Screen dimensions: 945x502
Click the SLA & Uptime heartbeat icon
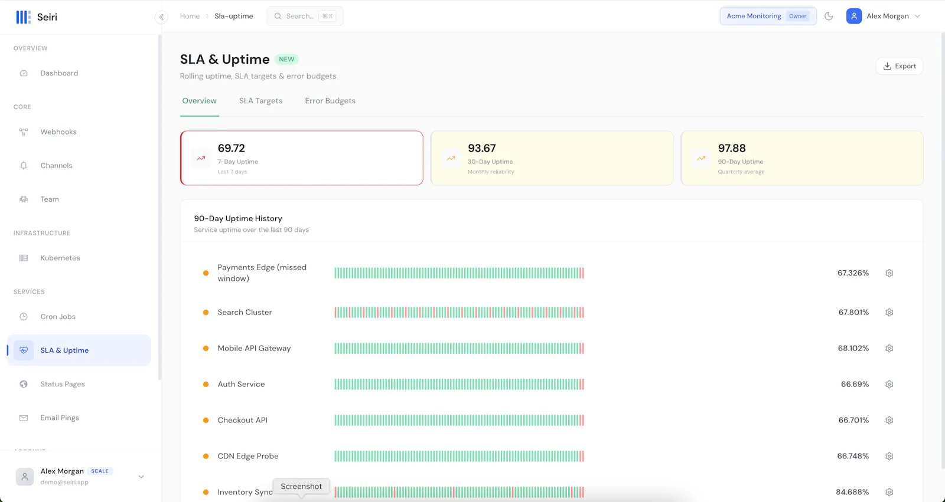[24, 350]
